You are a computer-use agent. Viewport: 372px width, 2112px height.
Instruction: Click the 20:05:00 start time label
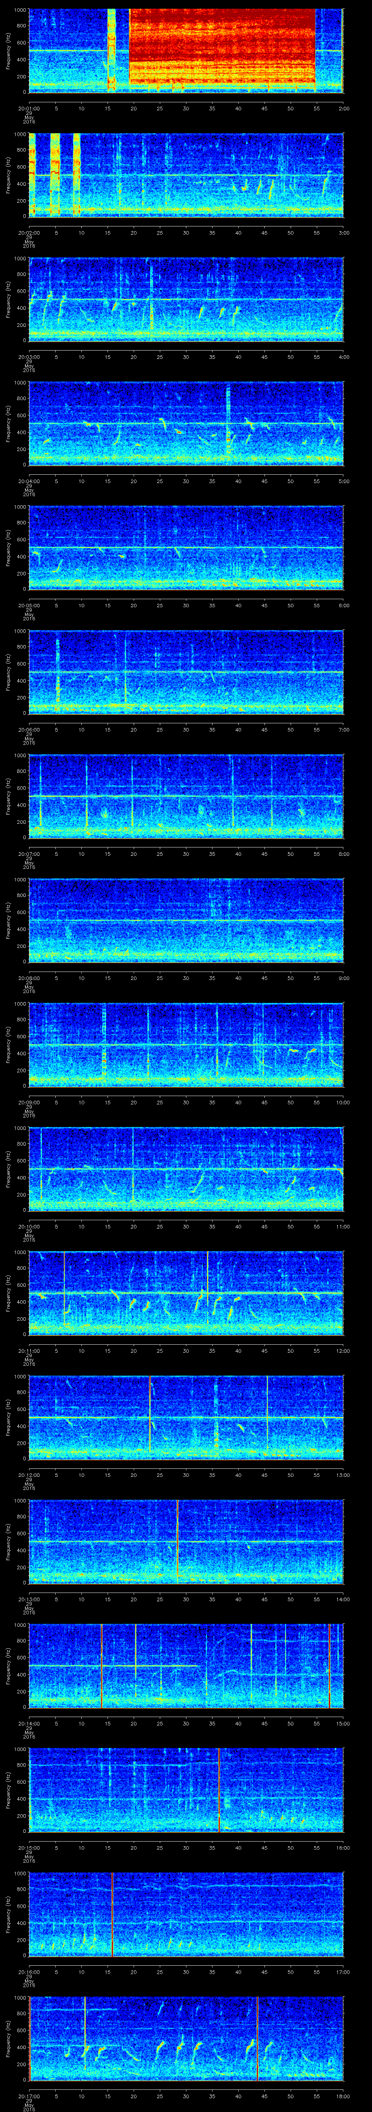(29, 605)
